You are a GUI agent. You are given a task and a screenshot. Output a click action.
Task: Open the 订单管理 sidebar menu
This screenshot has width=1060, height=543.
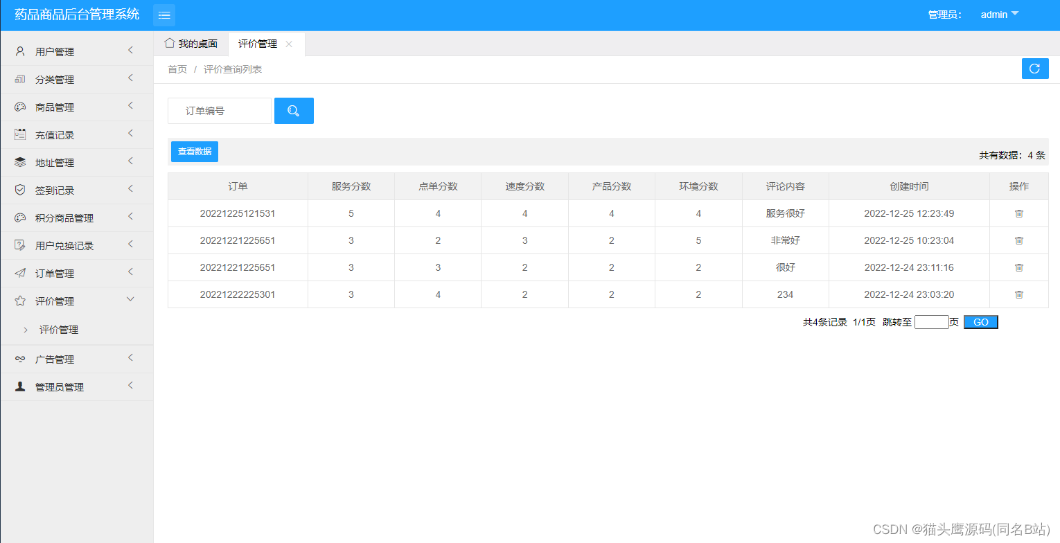(76, 274)
